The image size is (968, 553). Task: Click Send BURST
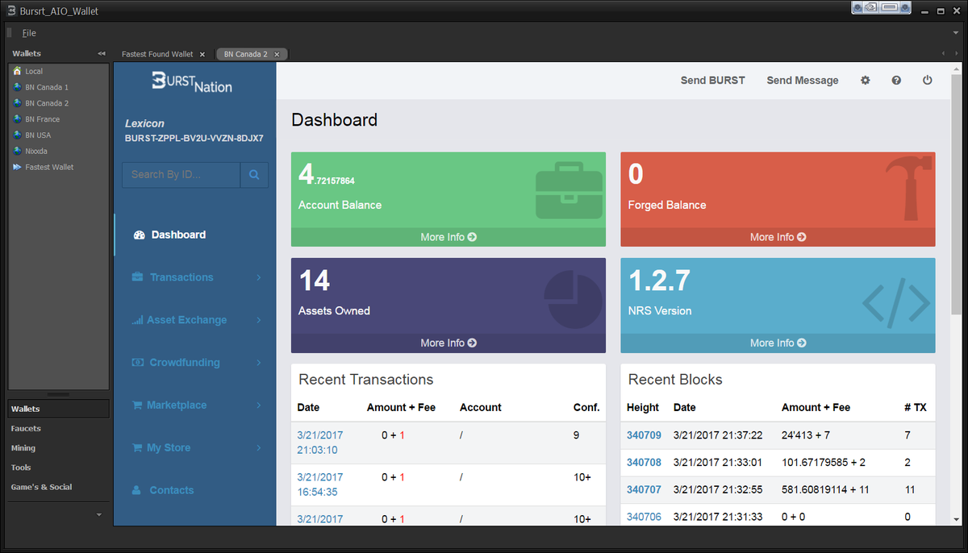713,81
